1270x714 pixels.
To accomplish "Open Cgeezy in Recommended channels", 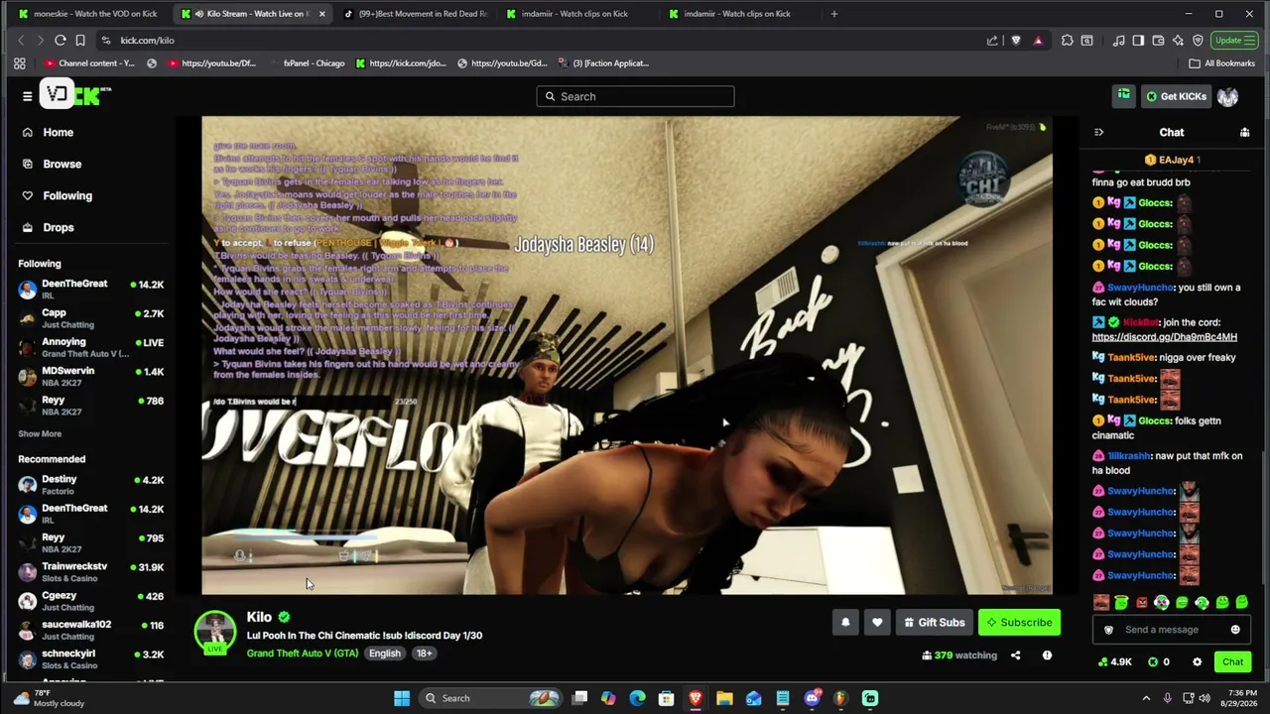I will 90,601.
